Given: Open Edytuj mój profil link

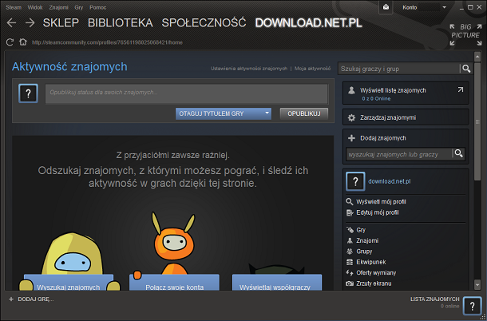Looking at the screenshot, I should coord(378,213).
